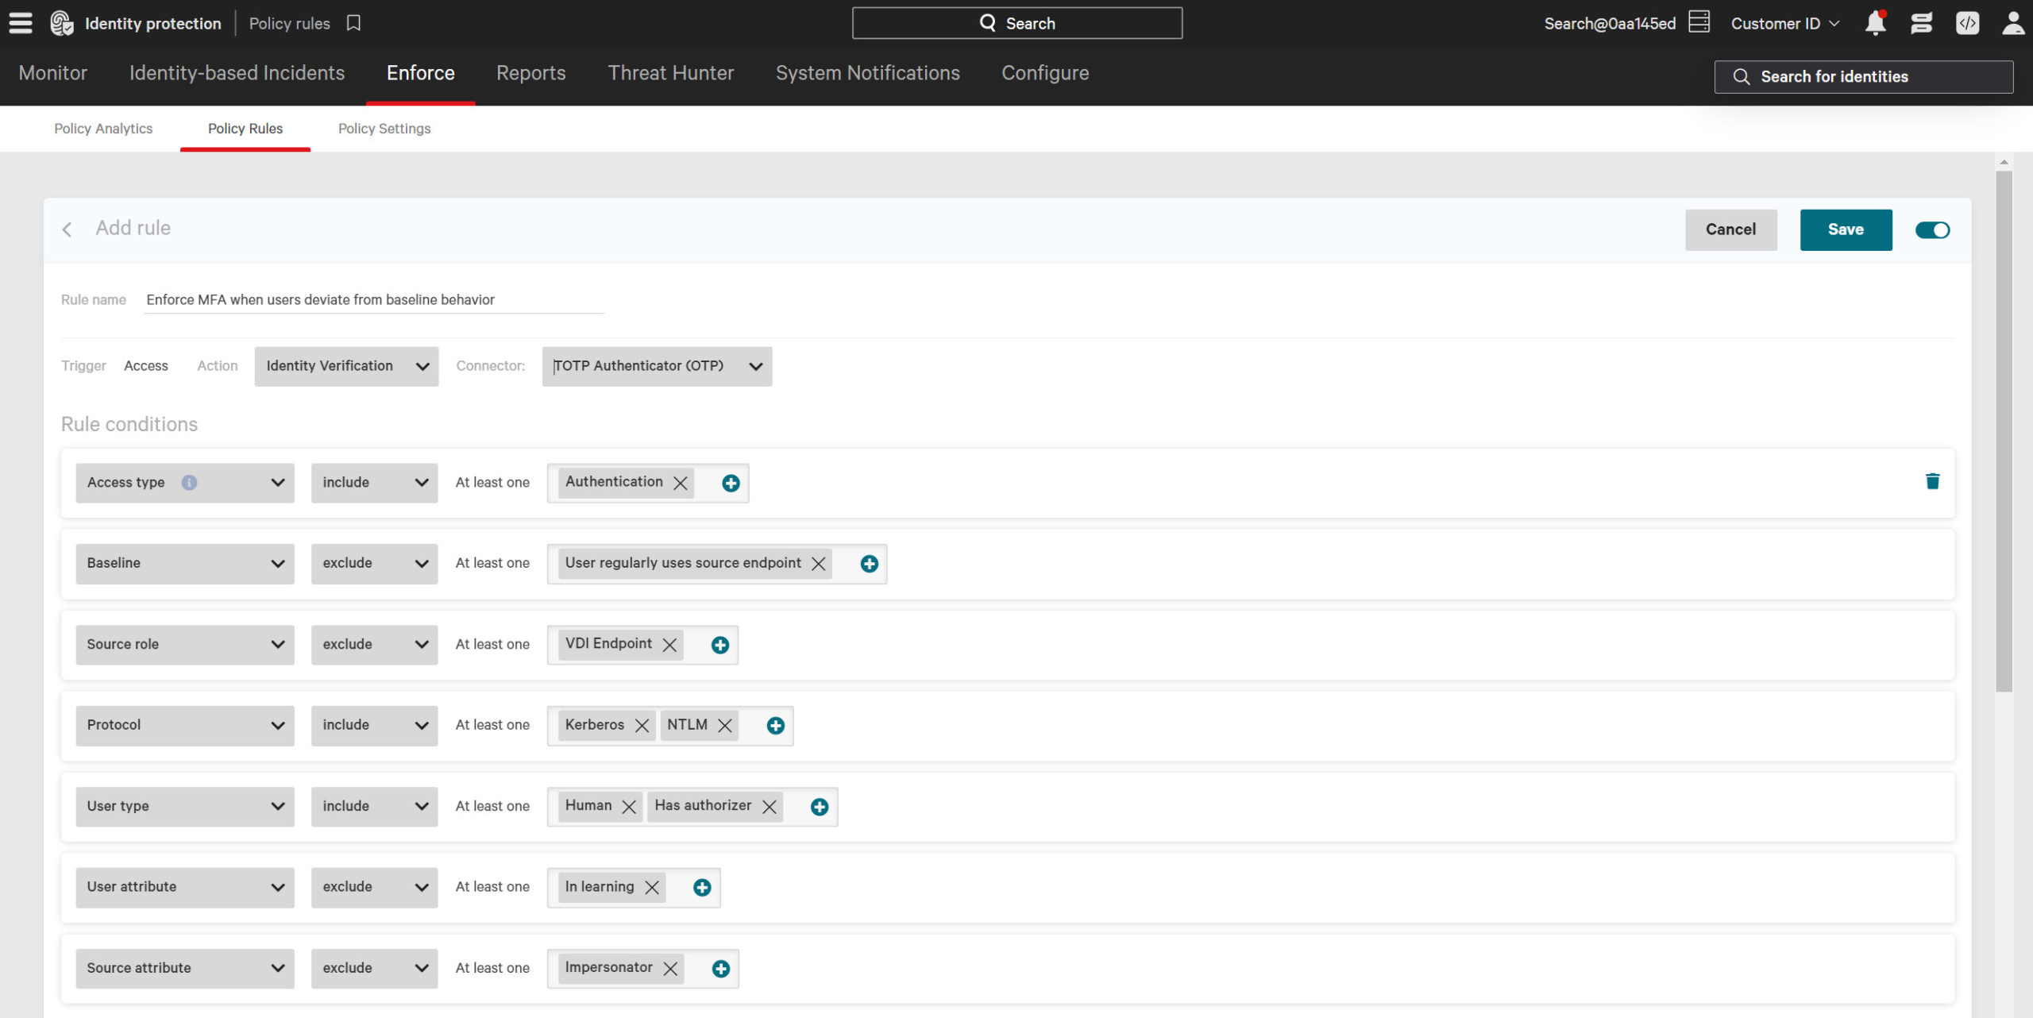The image size is (2033, 1018).
Task: Remove the NTLM tag
Action: click(x=724, y=726)
